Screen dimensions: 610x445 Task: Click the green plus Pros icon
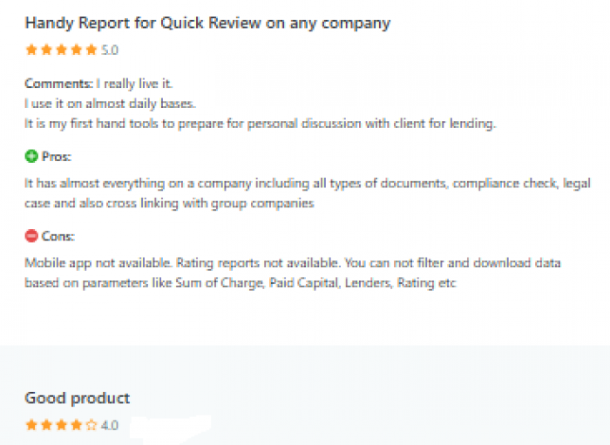tap(31, 156)
